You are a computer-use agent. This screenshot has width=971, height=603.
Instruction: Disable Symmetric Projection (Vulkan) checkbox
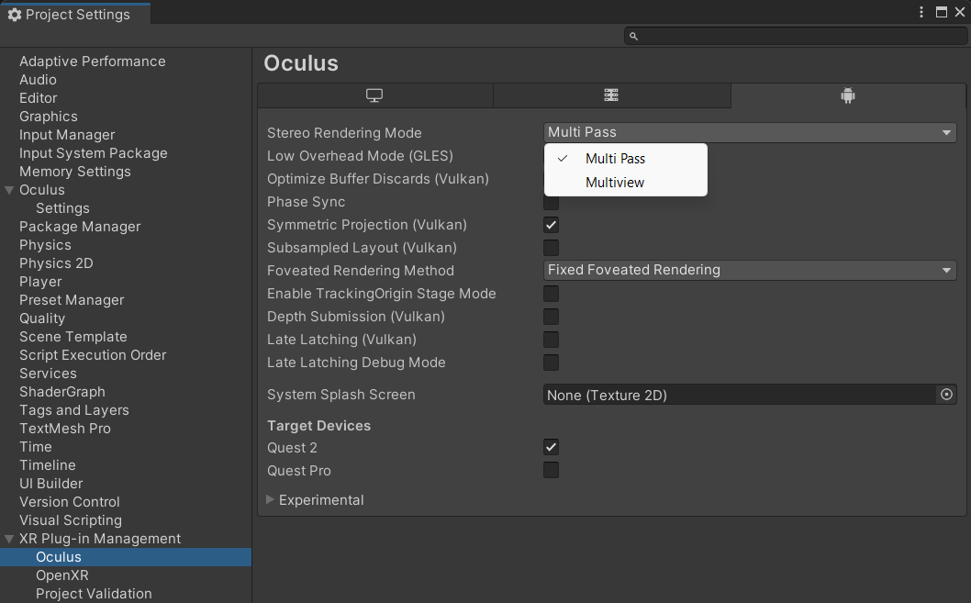pyautogui.click(x=552, y=225)
